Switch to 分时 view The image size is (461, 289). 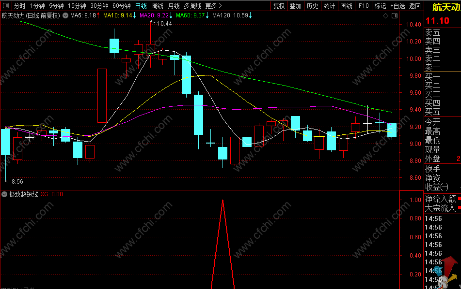click(x=20, y=6)
